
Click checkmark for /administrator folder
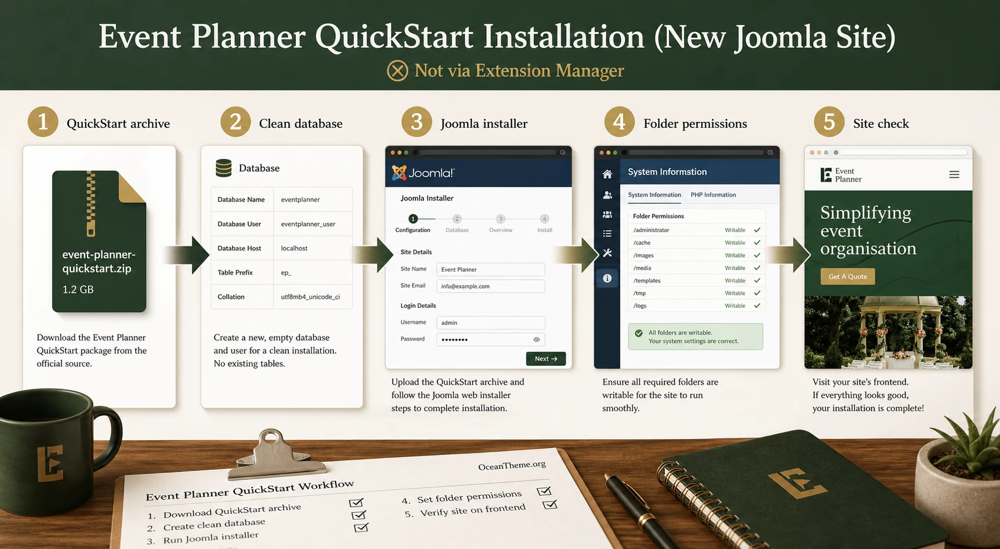tap(757, 230)
